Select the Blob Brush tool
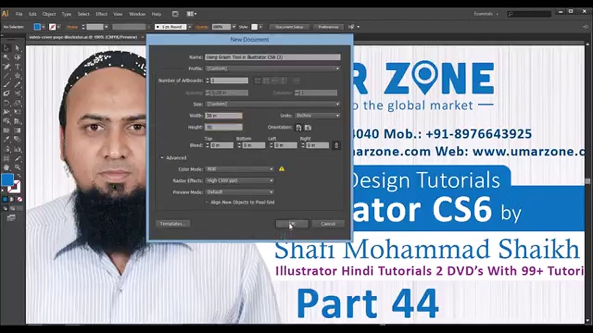Image resolution: width=593 pixels, height=333 pixels. coord(7,93)
